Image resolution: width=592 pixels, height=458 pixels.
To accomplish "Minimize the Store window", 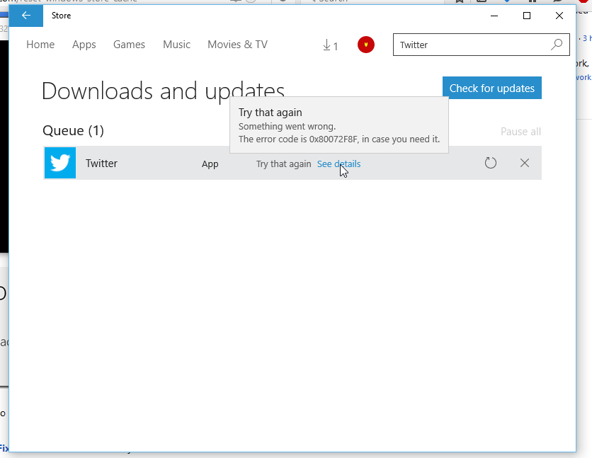I will [x=494, y=16].
